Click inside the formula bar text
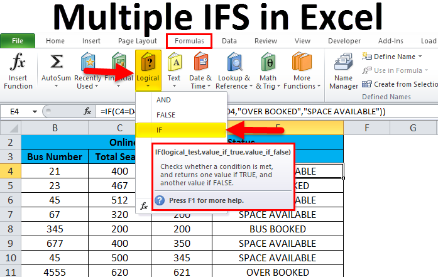This screenshot has height=277, width=438. pyautogui.click(x=265, y=112)
